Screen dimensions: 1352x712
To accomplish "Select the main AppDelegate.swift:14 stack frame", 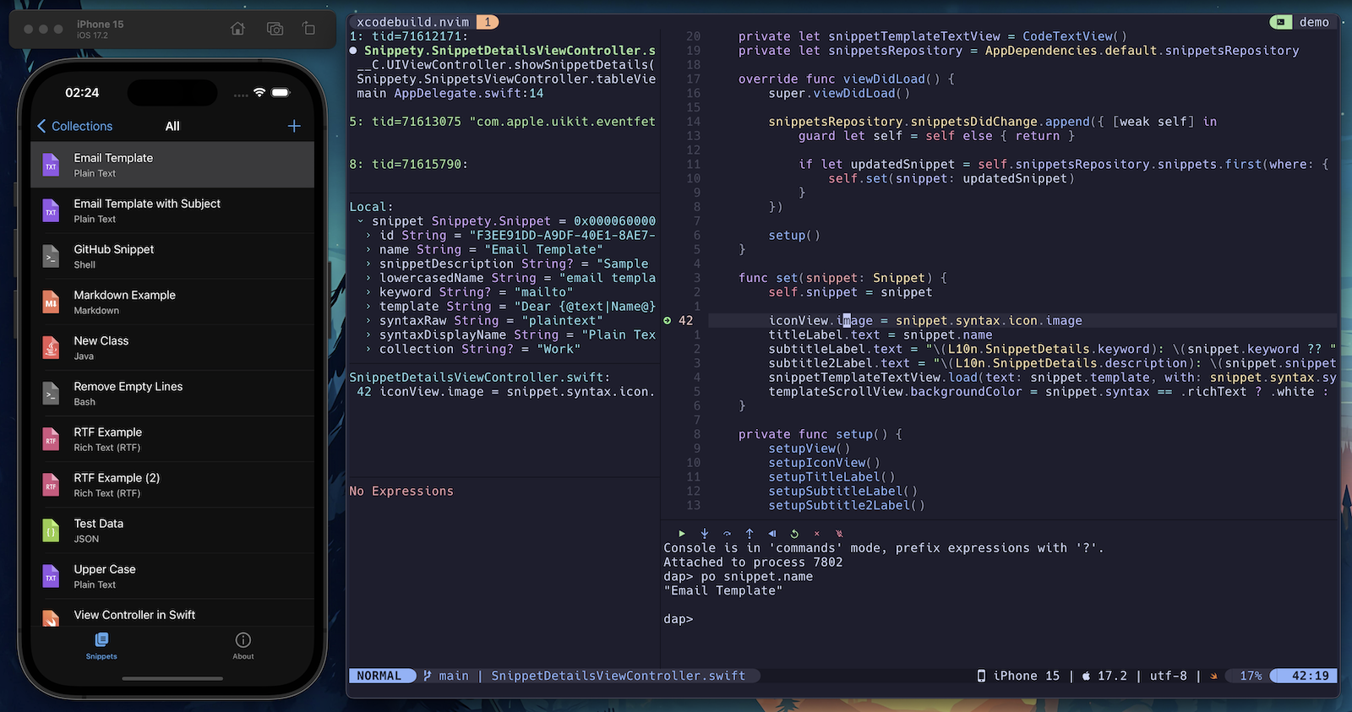I will tap(450, 93).
